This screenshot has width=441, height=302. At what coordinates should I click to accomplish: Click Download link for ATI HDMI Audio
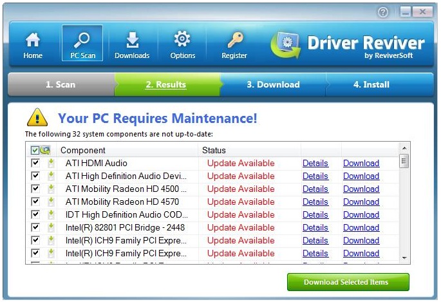[x=361, y=164]
